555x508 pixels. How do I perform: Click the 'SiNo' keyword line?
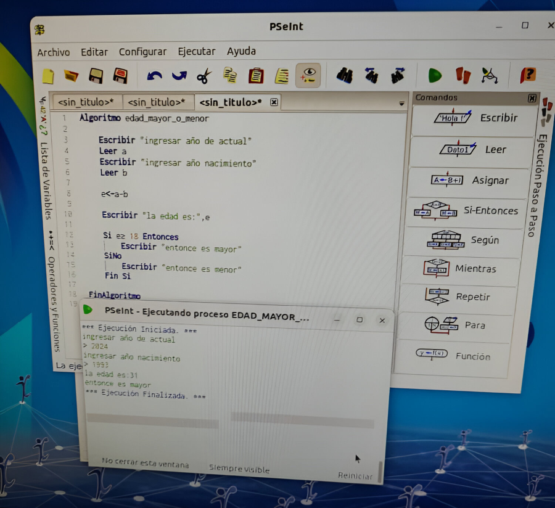[113, 255]
